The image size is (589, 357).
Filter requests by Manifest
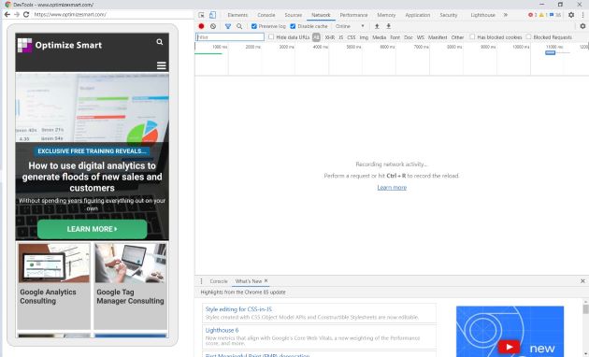pos(438,37)
